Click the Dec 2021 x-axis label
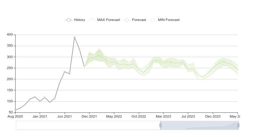271x137 pixels. click(89, 116)
